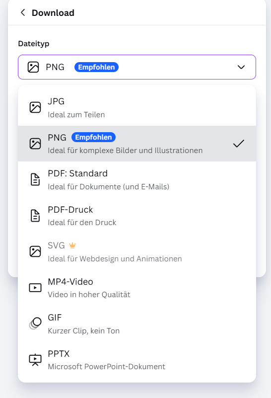The height and width of the screenshot is (398, 271).
Task: Click the PPTX presentation icon
Action: [x=35, y=360]
